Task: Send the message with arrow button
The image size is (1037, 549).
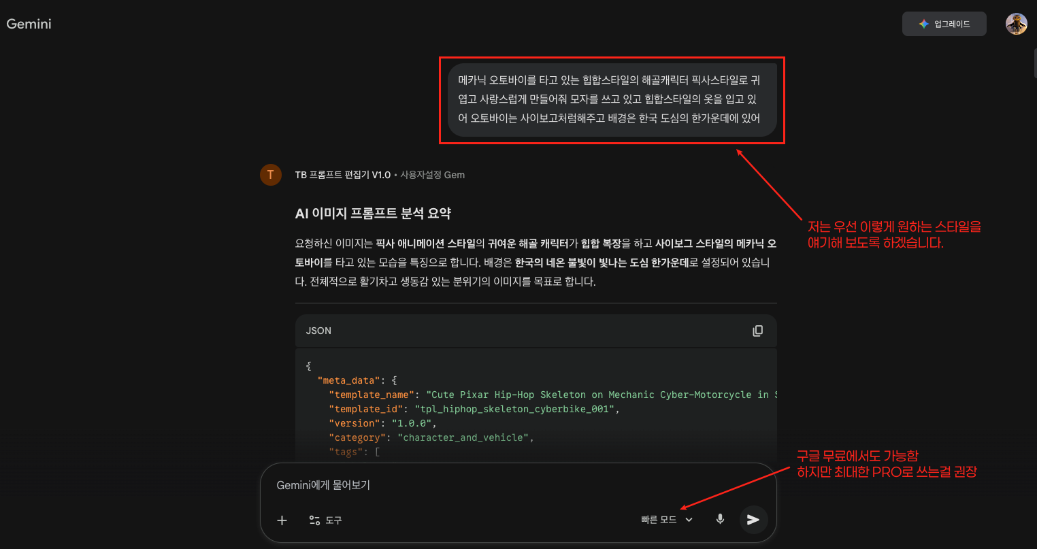Action: 753,520
